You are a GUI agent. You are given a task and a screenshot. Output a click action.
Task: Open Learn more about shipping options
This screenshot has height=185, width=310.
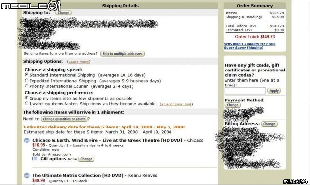click(78, 62)
